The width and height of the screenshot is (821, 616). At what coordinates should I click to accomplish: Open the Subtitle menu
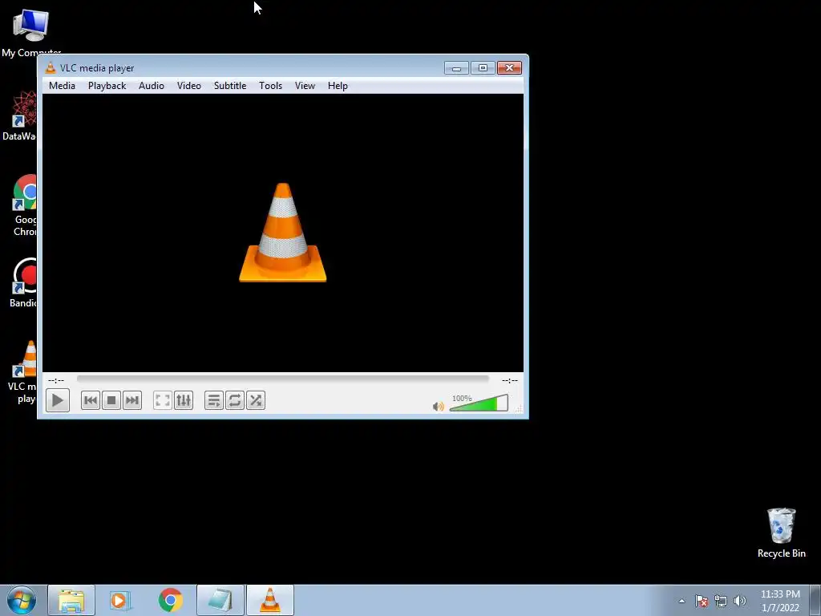(x=230, y=86)
